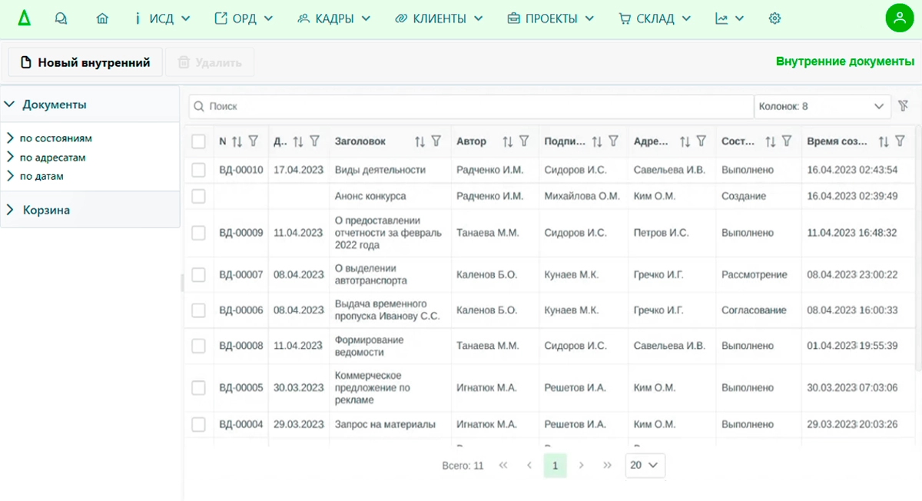Filter the Автор column
This screenshot has height=501, width=922.
pos(524,141)
